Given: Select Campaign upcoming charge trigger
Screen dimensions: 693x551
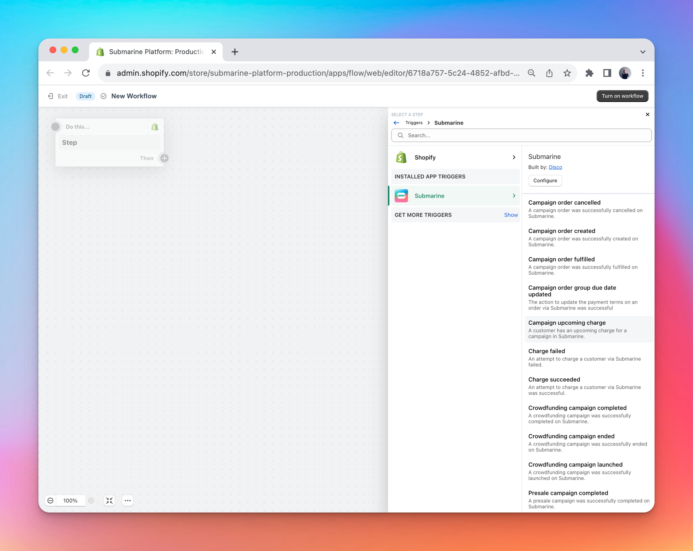Looking at the screenshot, I should pyautogui.click(x=589, y=329).
